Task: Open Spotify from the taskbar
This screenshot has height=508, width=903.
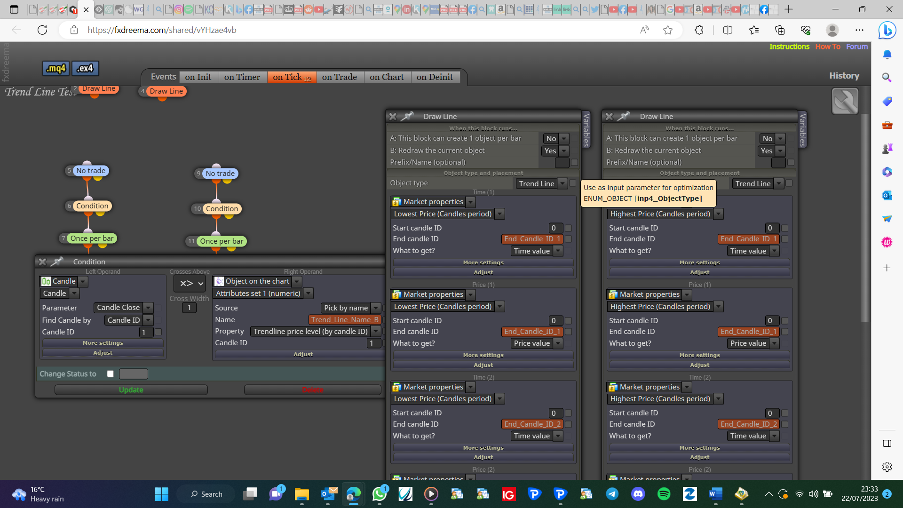Action: click(x=664, y=494)
